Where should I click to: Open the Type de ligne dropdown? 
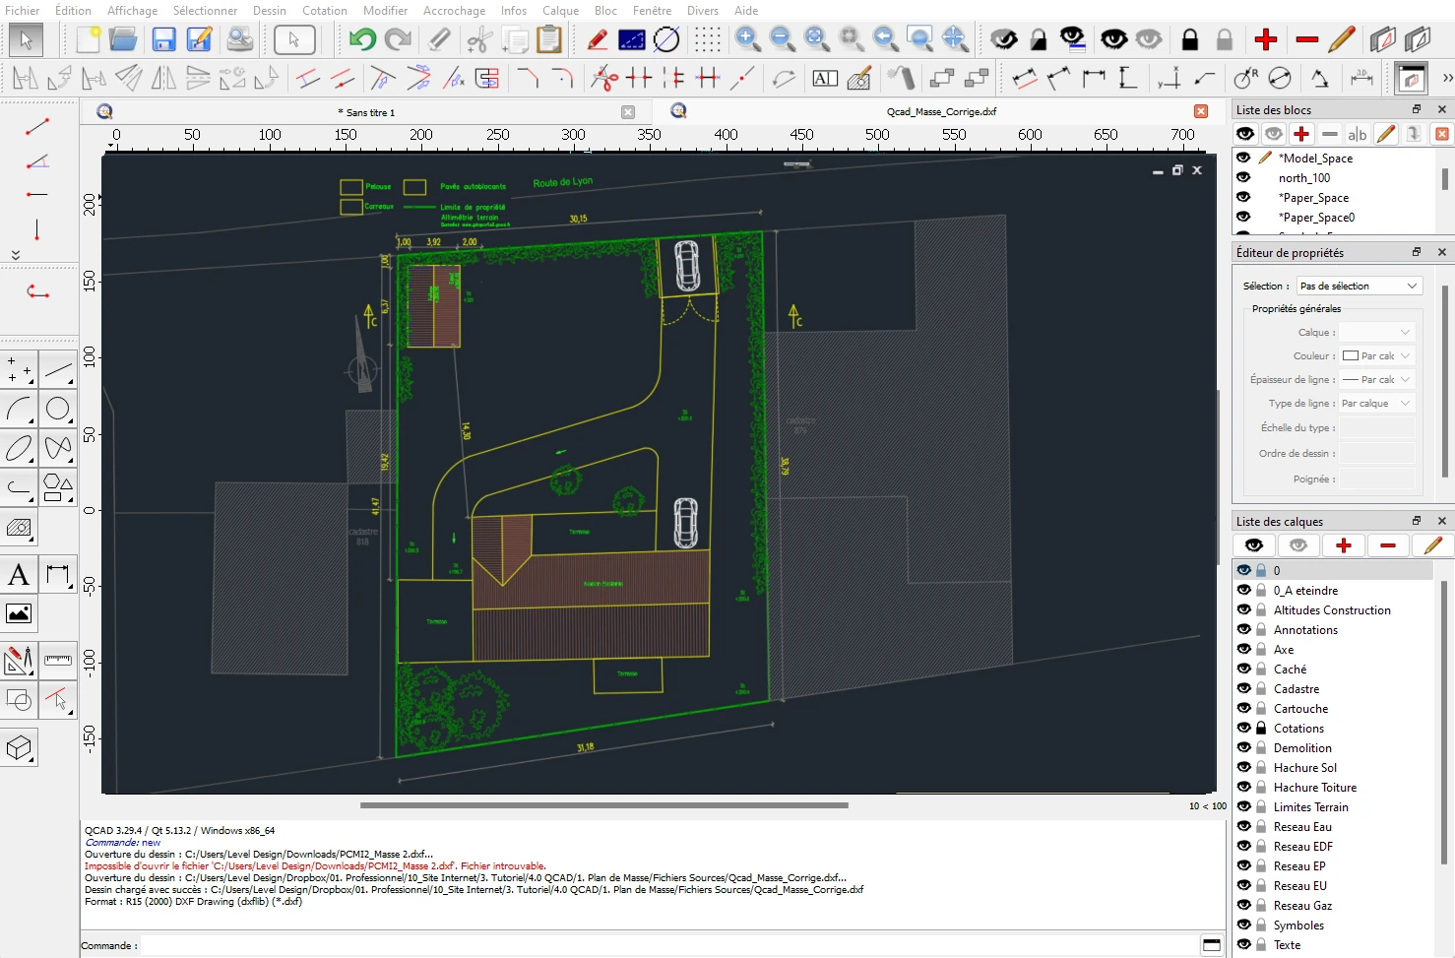coord(1377,403)
